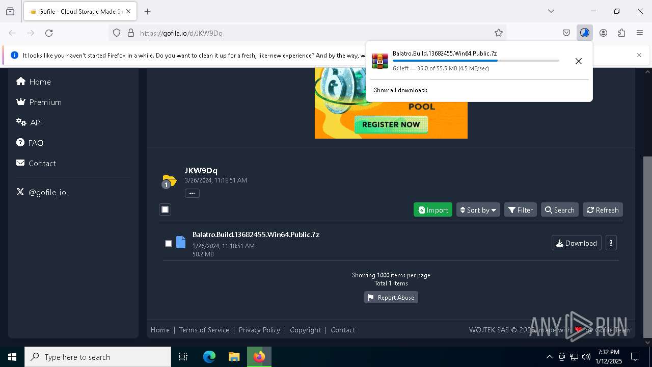Click the Filter button

pyautogui.click(x=521, y=210)
